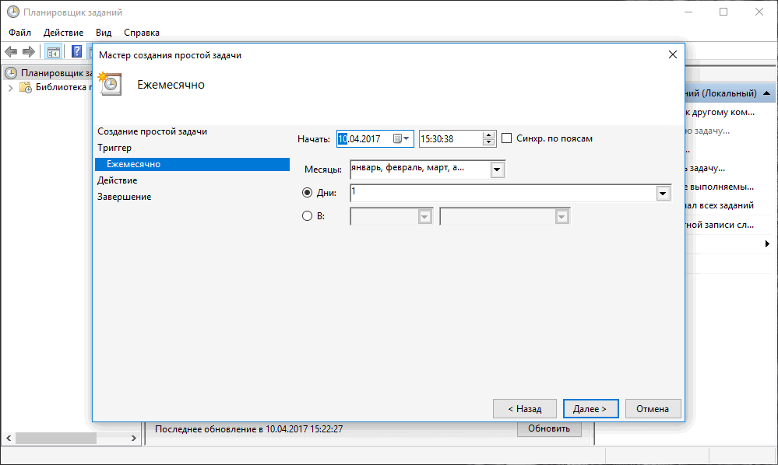Open the Файл menu
This screenshot has width=778, height=465.
19,33
